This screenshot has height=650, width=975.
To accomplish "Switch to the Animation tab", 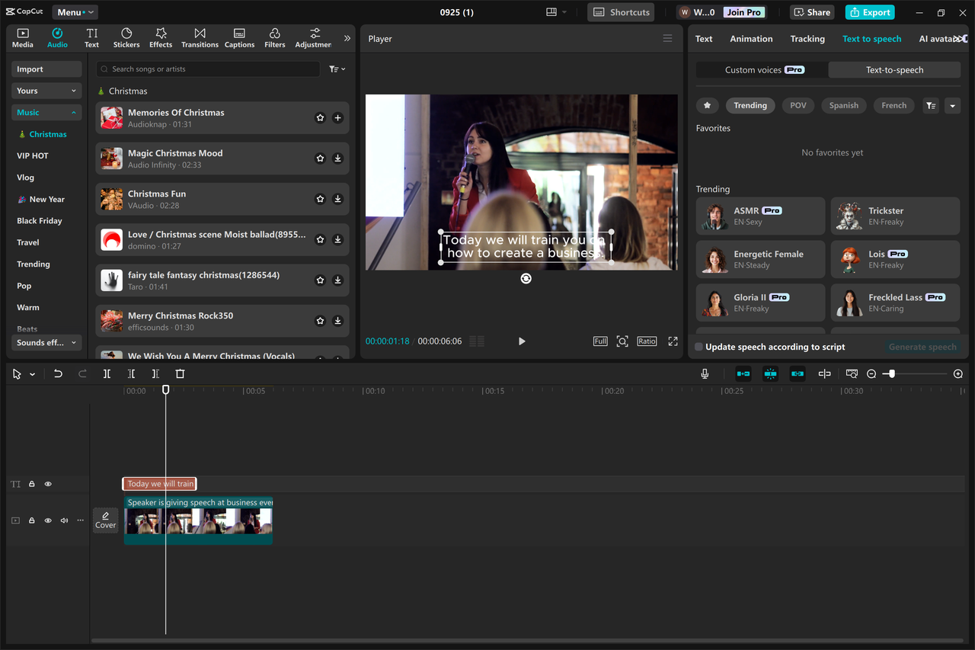I will click(751, 39).
